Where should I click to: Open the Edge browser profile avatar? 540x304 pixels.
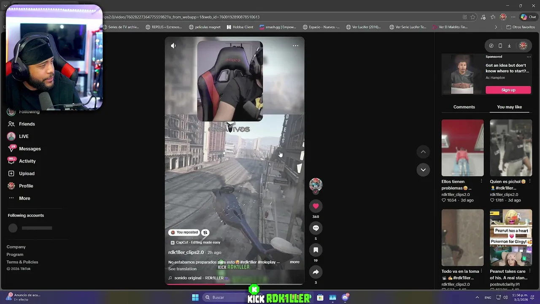[503, 17]
